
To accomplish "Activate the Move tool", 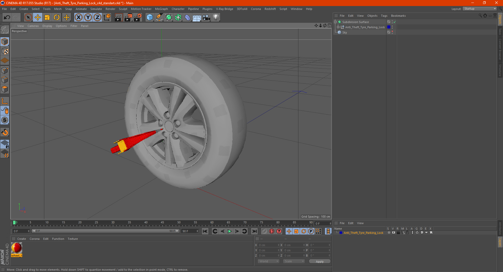I will (x=38, y=18).
